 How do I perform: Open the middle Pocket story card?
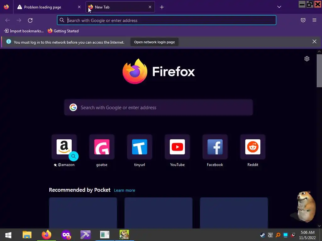click(158, 213)
